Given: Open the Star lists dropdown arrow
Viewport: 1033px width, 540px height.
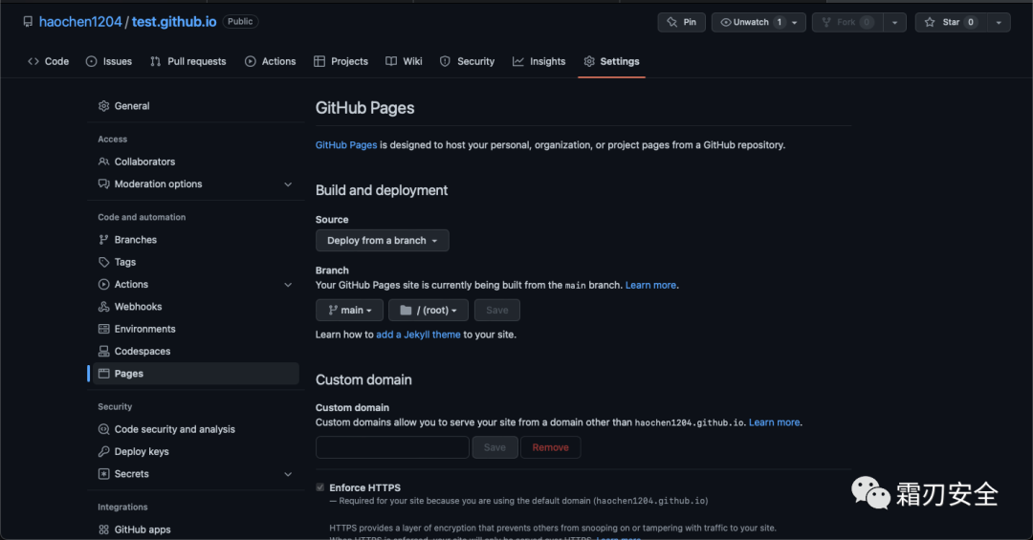Looking at the screenshot, I should (999, 22).
